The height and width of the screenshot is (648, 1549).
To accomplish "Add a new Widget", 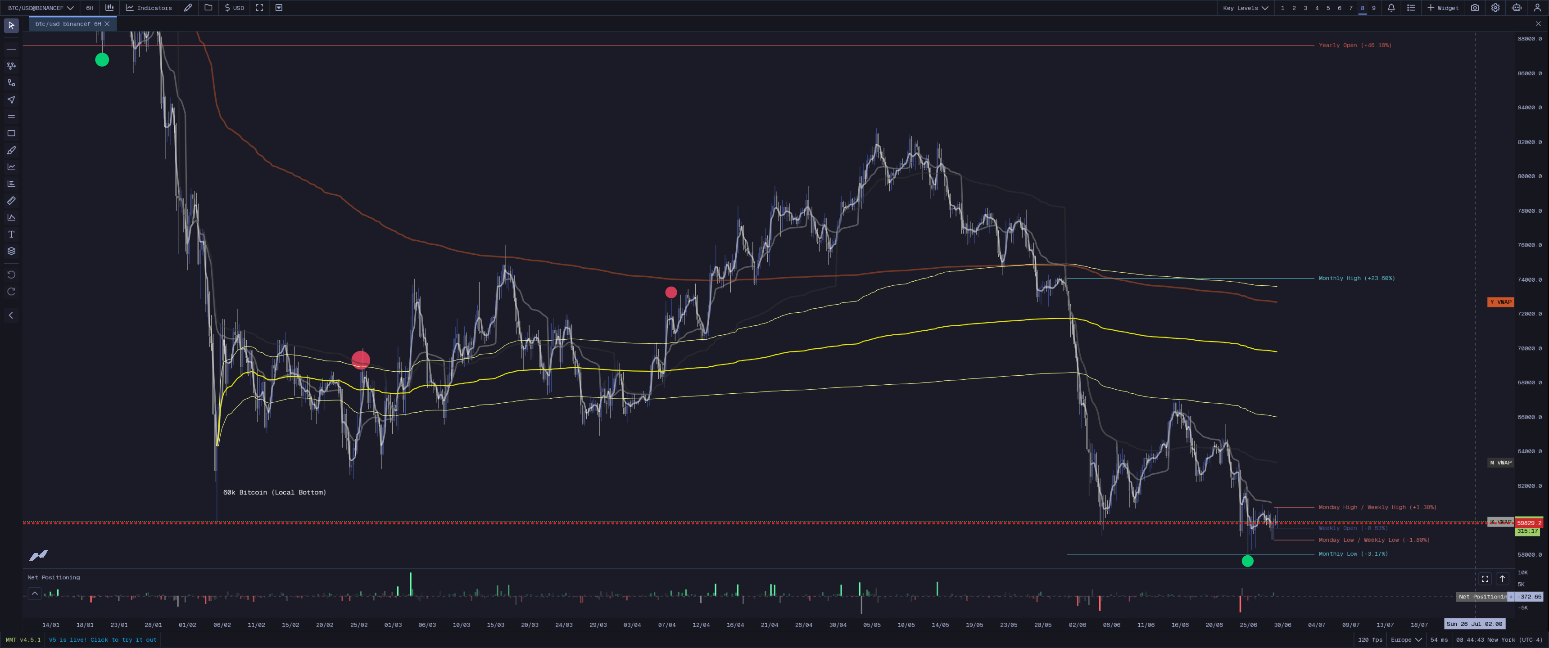I will click(x=1443, y=8).
